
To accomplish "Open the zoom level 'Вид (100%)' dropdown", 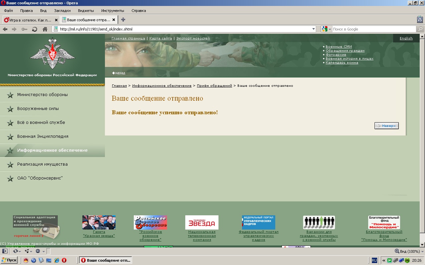I will [407, 251].
